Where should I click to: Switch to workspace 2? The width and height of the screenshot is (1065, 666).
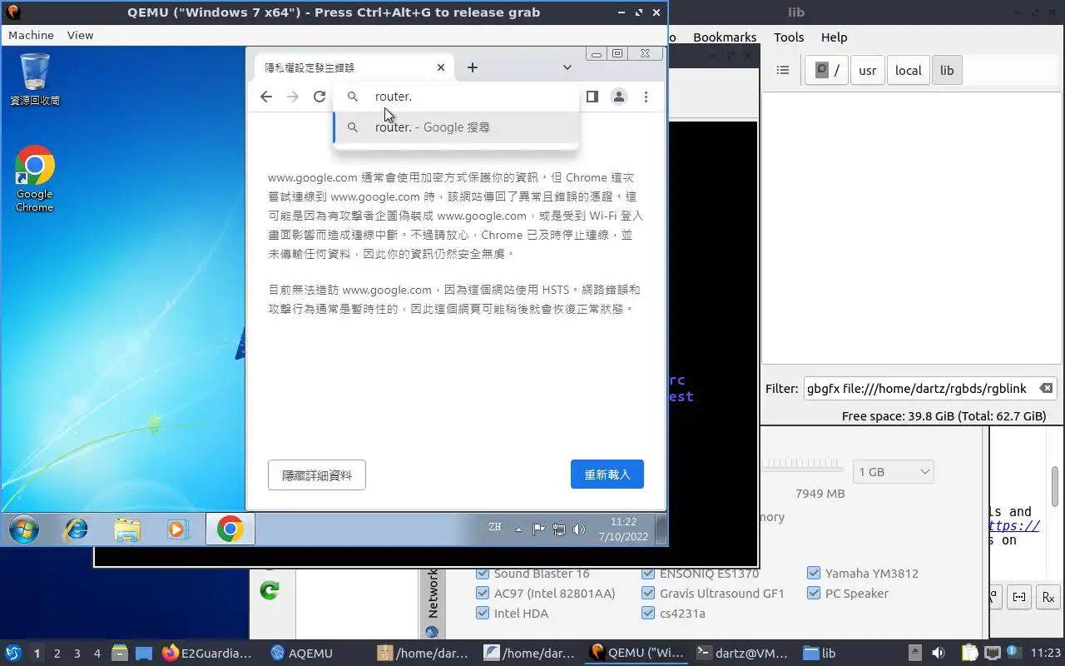pyautogui.click(x=57, y=654)
